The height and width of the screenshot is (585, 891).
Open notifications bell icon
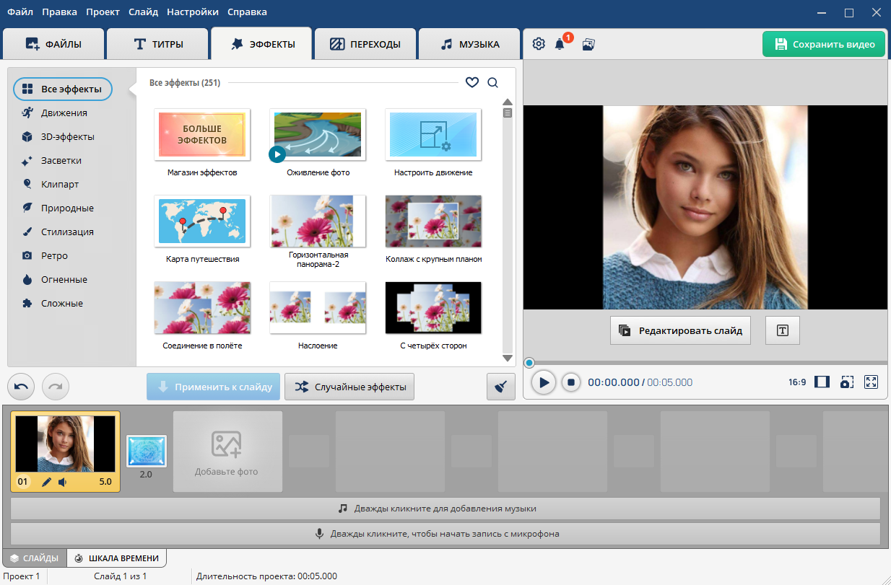click(560, 44)
